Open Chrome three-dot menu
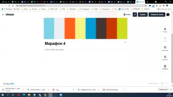This screenshot has width=173, height=97. point(171,6)
